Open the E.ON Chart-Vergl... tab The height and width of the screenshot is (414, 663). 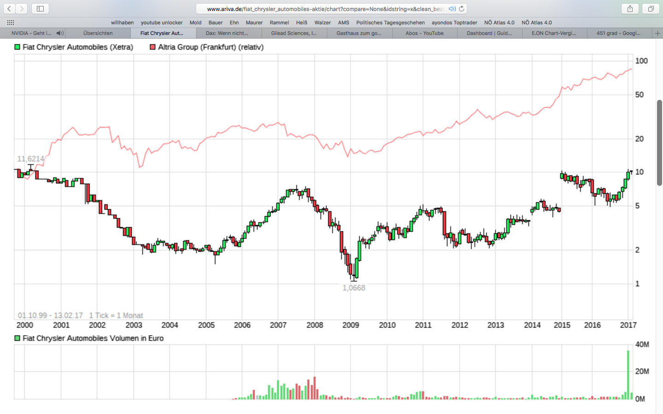pos(555,33)
